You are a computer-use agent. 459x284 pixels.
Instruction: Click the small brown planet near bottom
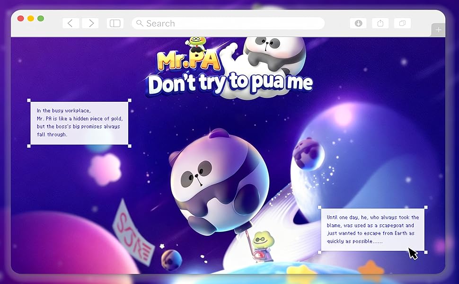[x=171, y=259]
